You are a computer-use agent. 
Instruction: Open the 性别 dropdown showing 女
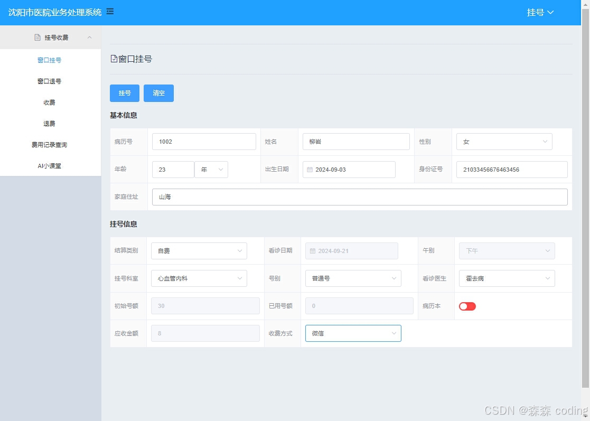pyautogui.click(x=504, y=142)
